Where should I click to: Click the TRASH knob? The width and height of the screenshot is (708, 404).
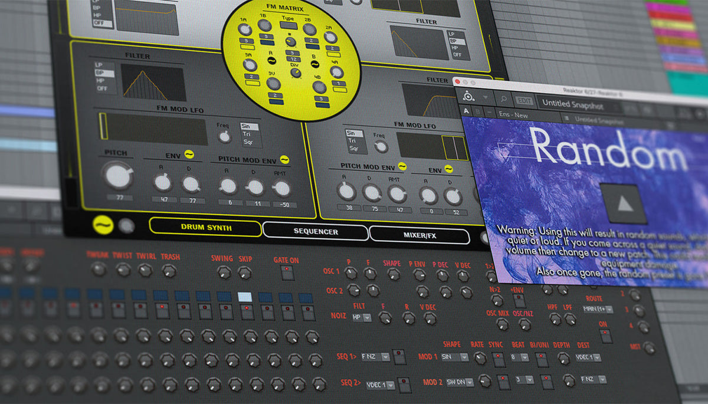pyautogui.click(x=169, y=271)
